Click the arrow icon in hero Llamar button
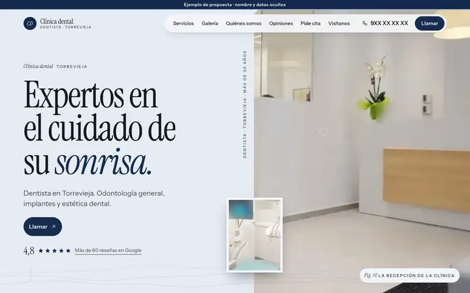This screenshot has height=293, width=470. [x=54, y=227]
